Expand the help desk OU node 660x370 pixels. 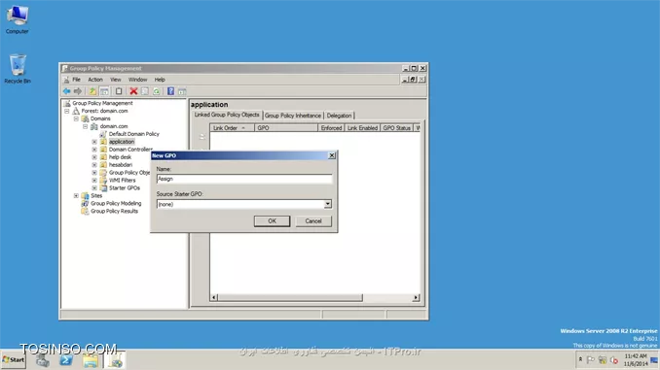click(94, 157)
